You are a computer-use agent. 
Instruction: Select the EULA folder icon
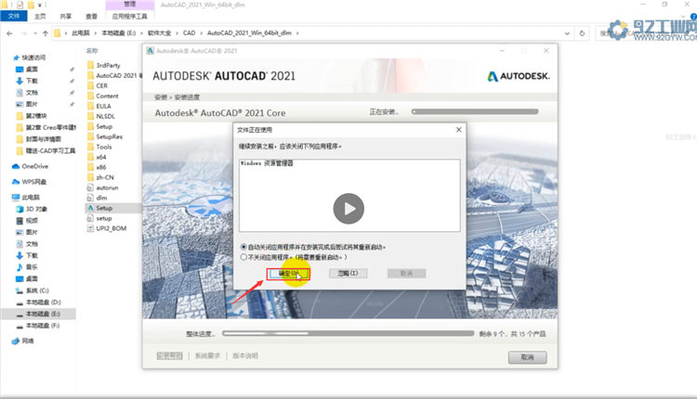point(91,106)
